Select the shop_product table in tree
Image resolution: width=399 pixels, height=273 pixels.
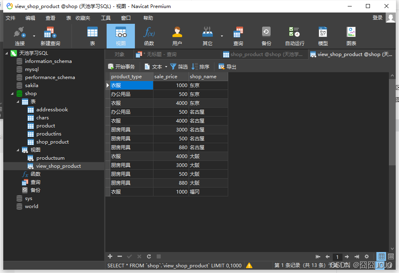tap(52, 142)
